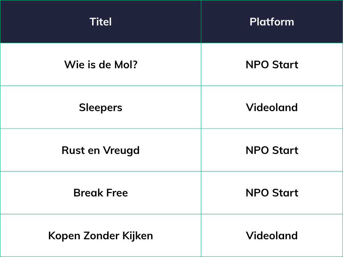Select the second row's Titel cell
Screen dimensions: 343x257
click(x=100, y=107)
